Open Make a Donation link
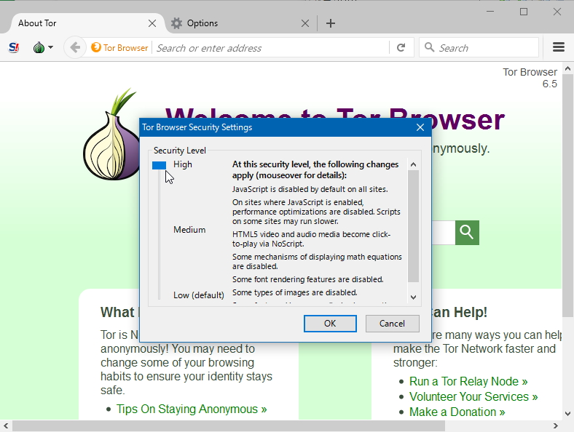Image resolution: width=574 pixels, height=432 pixels. [x=457, y=412]
